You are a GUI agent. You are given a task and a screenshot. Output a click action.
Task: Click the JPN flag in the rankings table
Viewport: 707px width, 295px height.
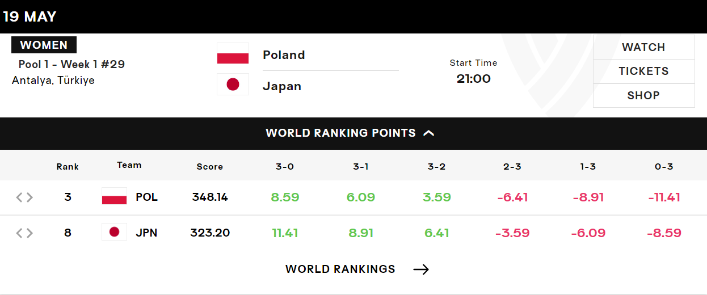point(114,231)
